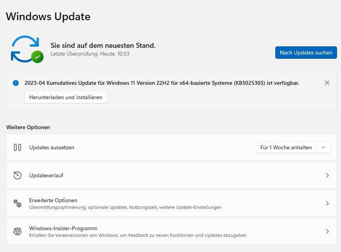Click the blue info icon beside KB5025305

click(16, 83)
